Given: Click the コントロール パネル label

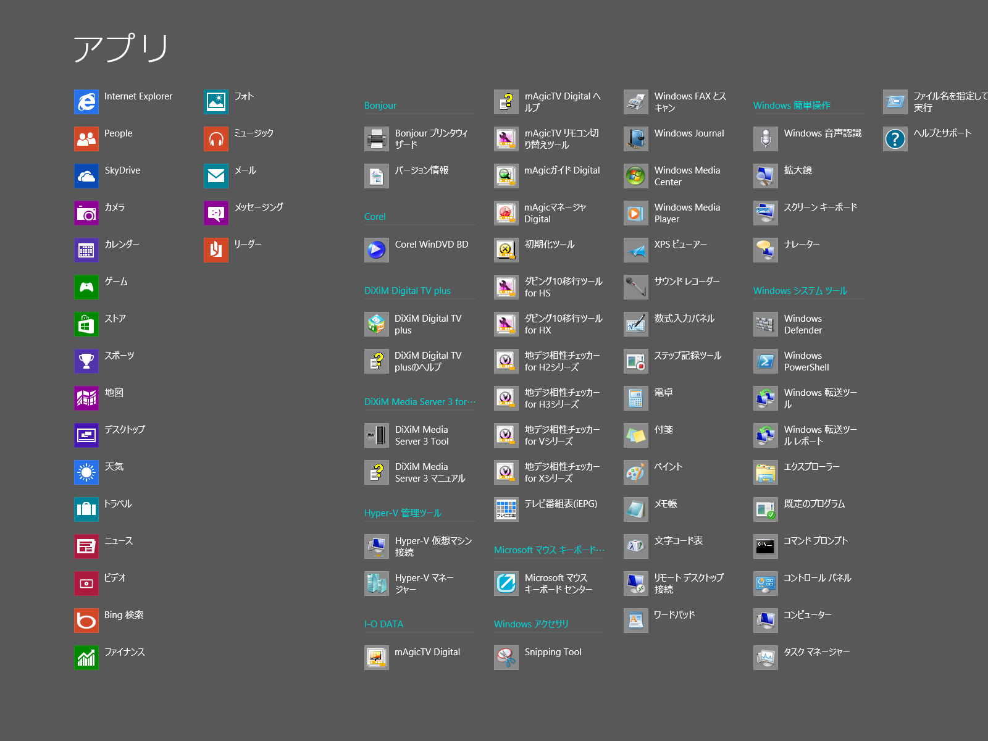Looking at the screenshot, I should click(x=818, y=578).
